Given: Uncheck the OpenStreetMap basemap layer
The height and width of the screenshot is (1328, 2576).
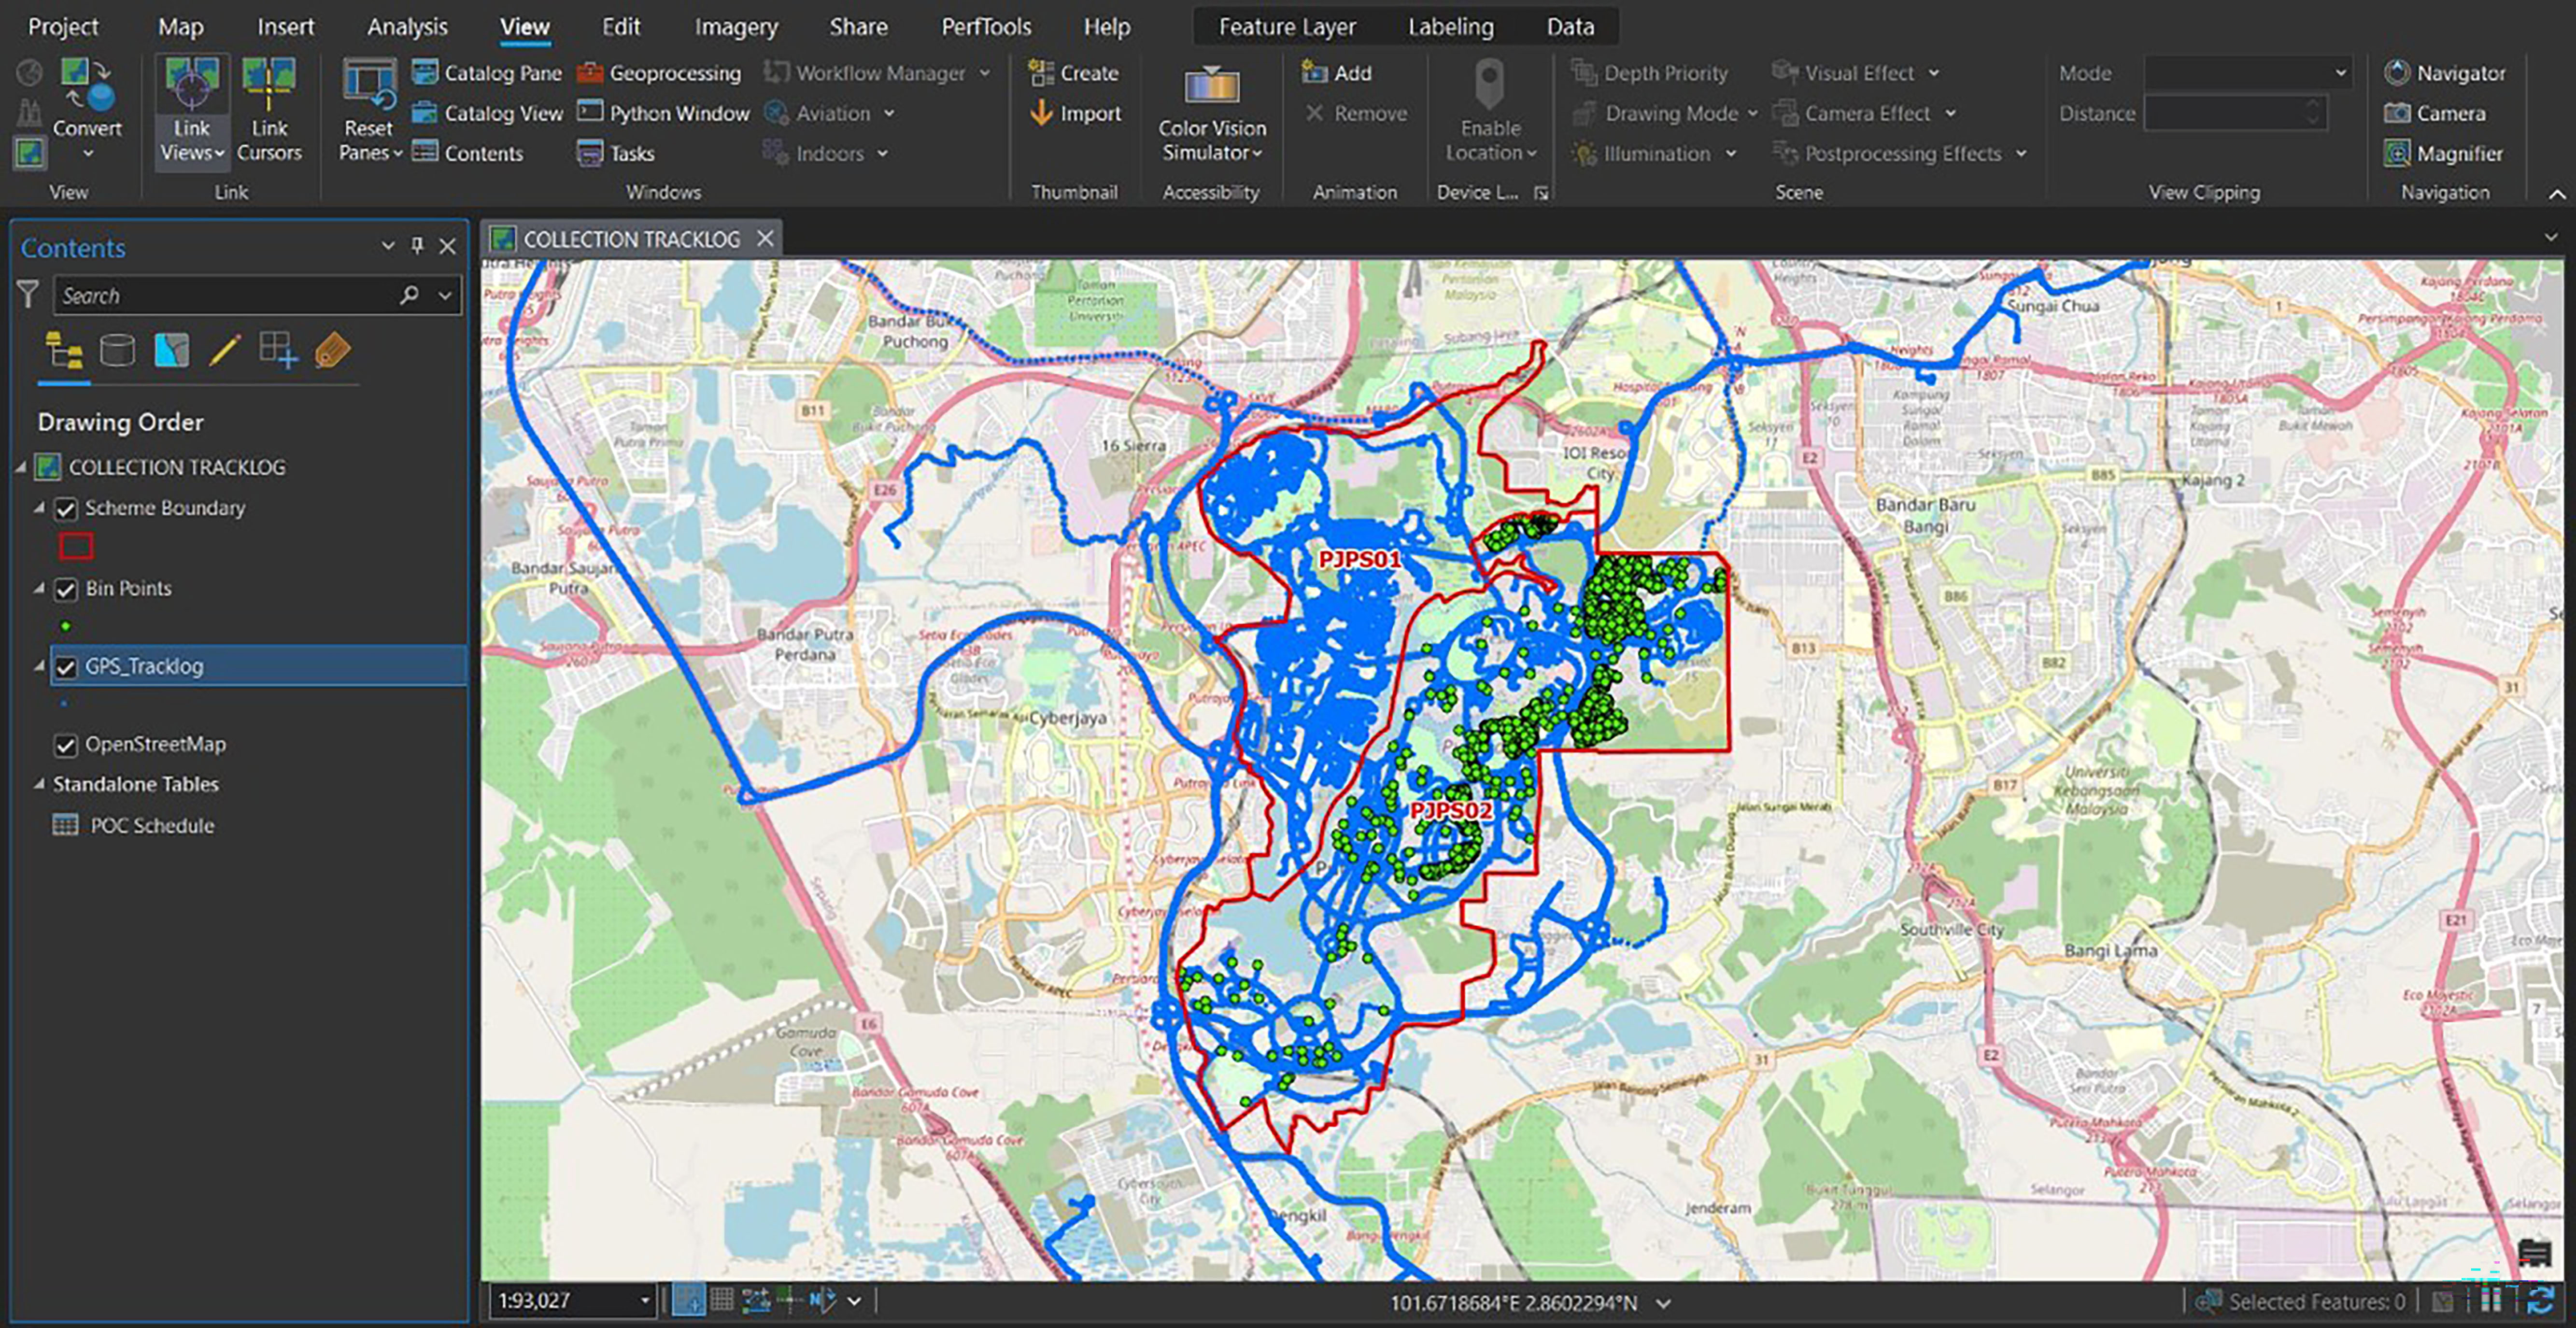Looking at the screenshot, I should [x=66, y=745].
